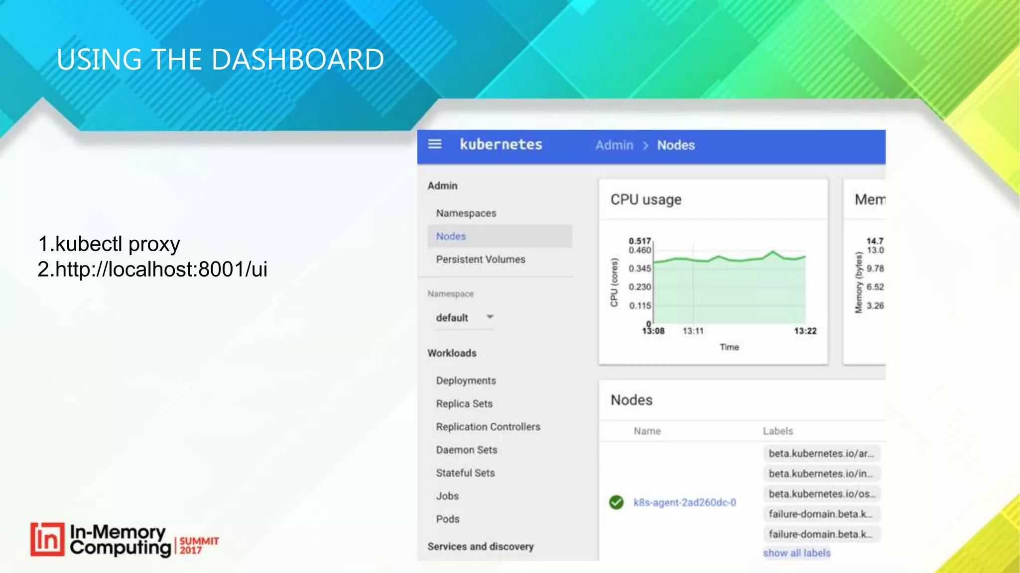Image resolution: width=1020 pixels, height=573 pixels.
Task: Click the In-Memory Computing Summit logo
Action: 125,539
